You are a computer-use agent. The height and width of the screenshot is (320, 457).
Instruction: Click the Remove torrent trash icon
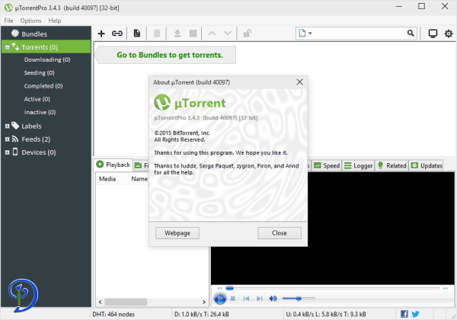[x=157, y=34]
